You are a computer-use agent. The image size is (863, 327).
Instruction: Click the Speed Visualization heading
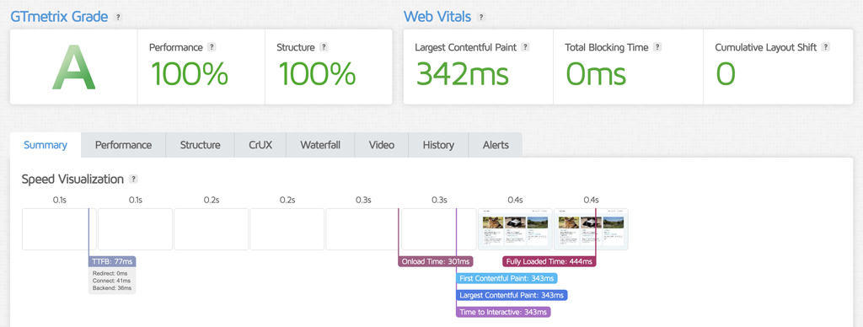[72, 179]
